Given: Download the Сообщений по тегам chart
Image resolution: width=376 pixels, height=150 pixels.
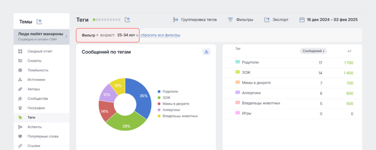Looking at the screenshot, I should 206,52.
